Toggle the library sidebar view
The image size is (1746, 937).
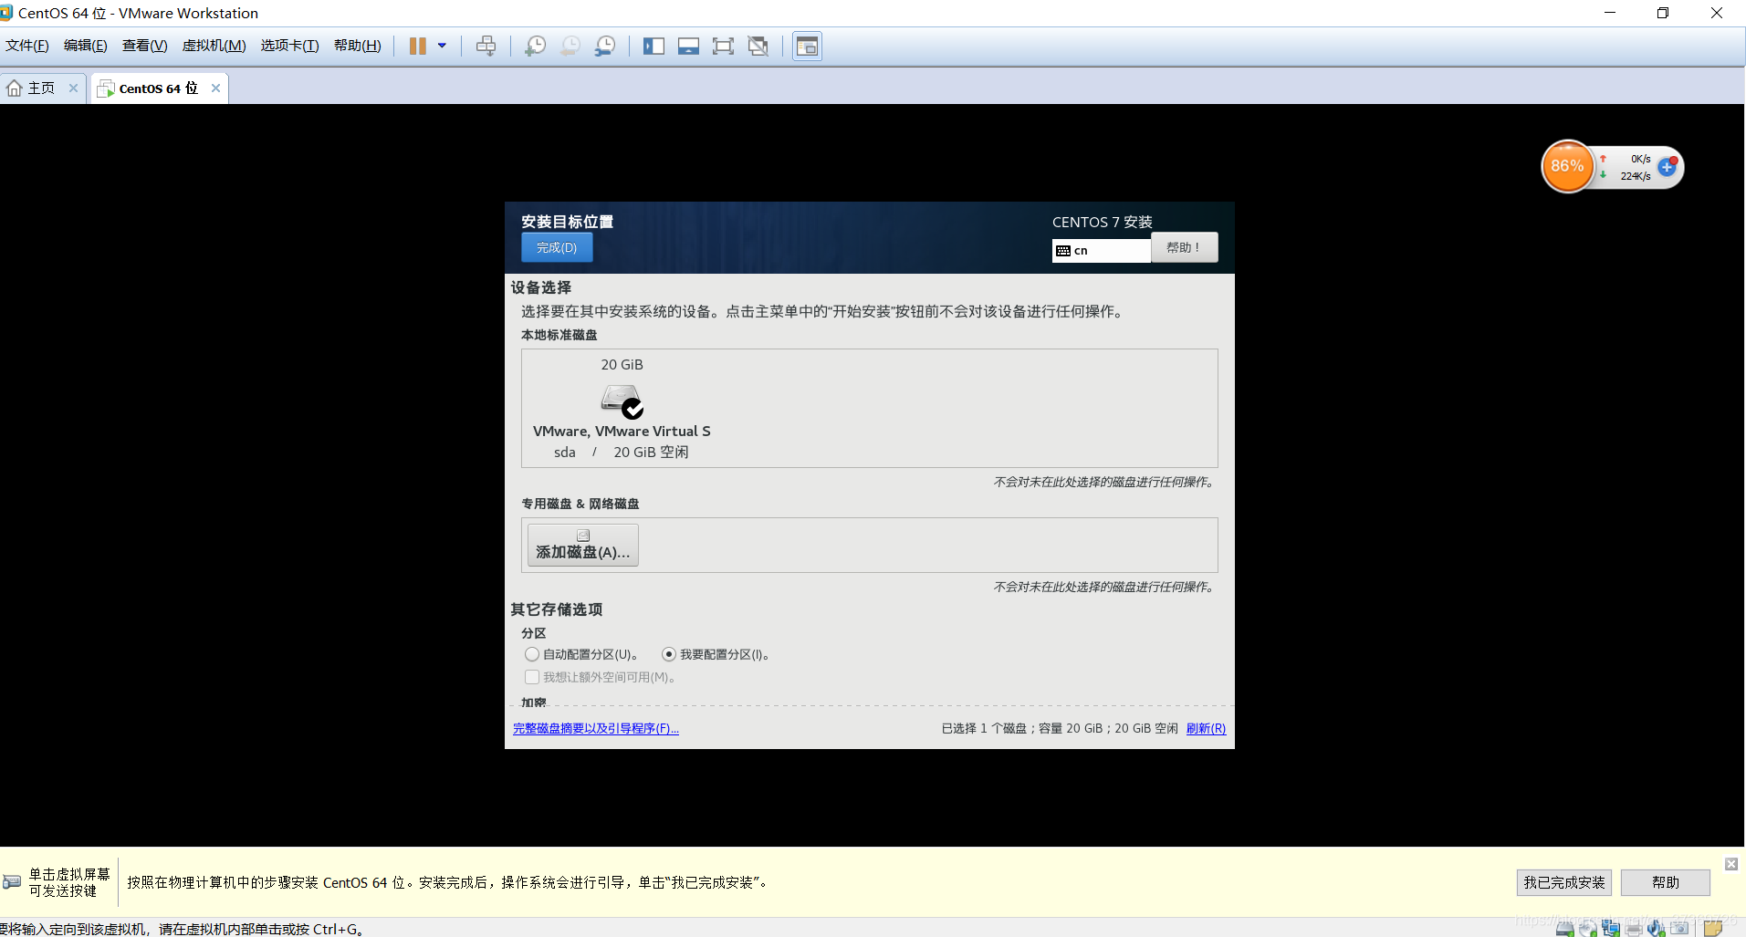coord(653,46)
